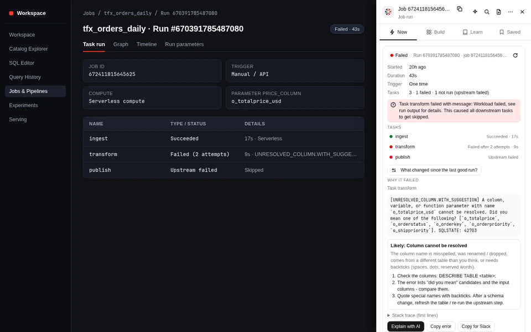The image size is (531, 332).
Task: Open the Graph tab
Action: pos(121,44)
